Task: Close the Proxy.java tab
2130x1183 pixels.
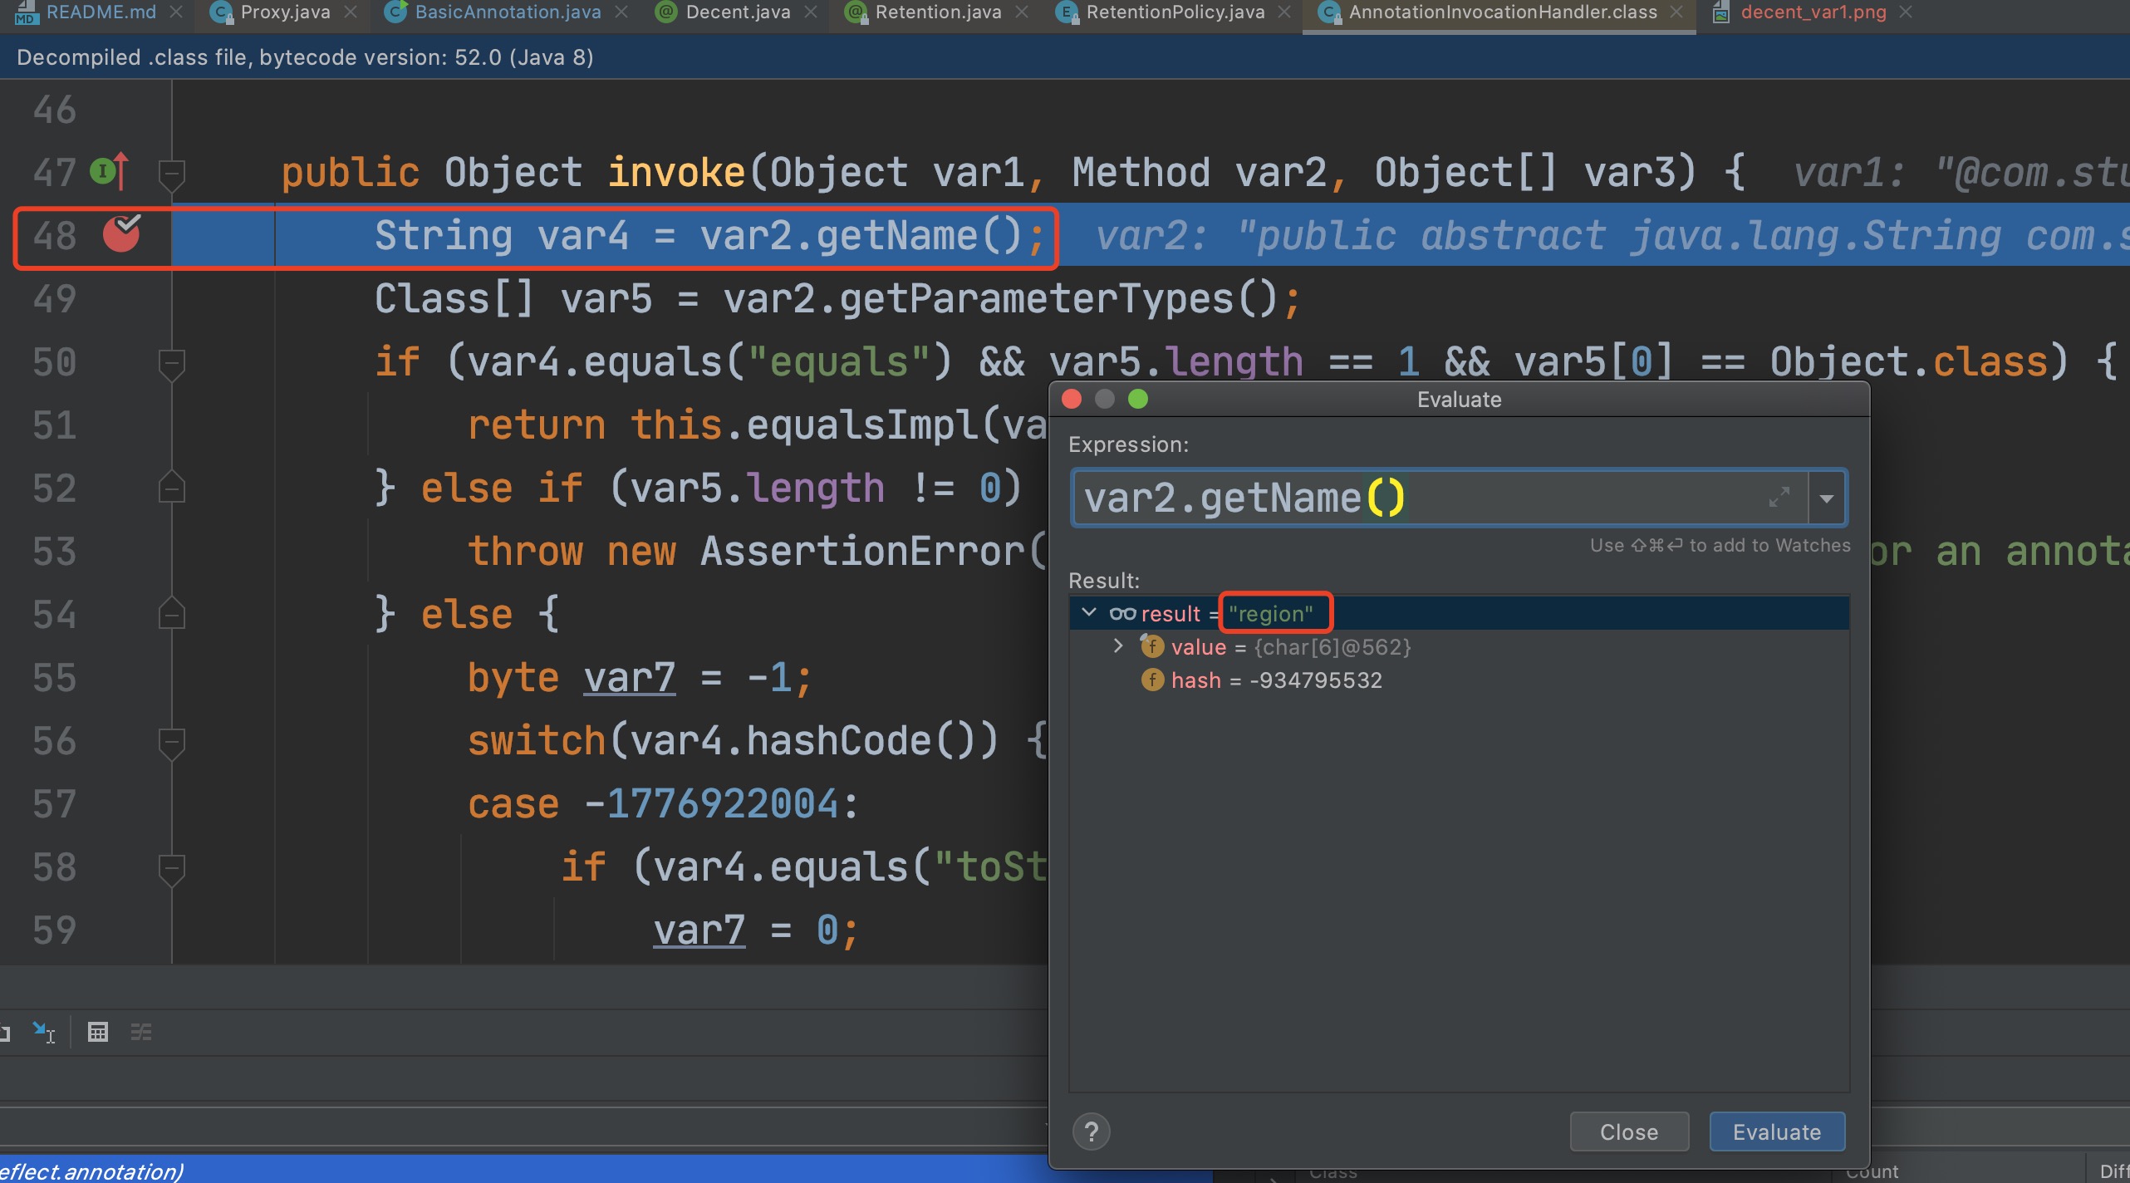Action: point(350,12)
